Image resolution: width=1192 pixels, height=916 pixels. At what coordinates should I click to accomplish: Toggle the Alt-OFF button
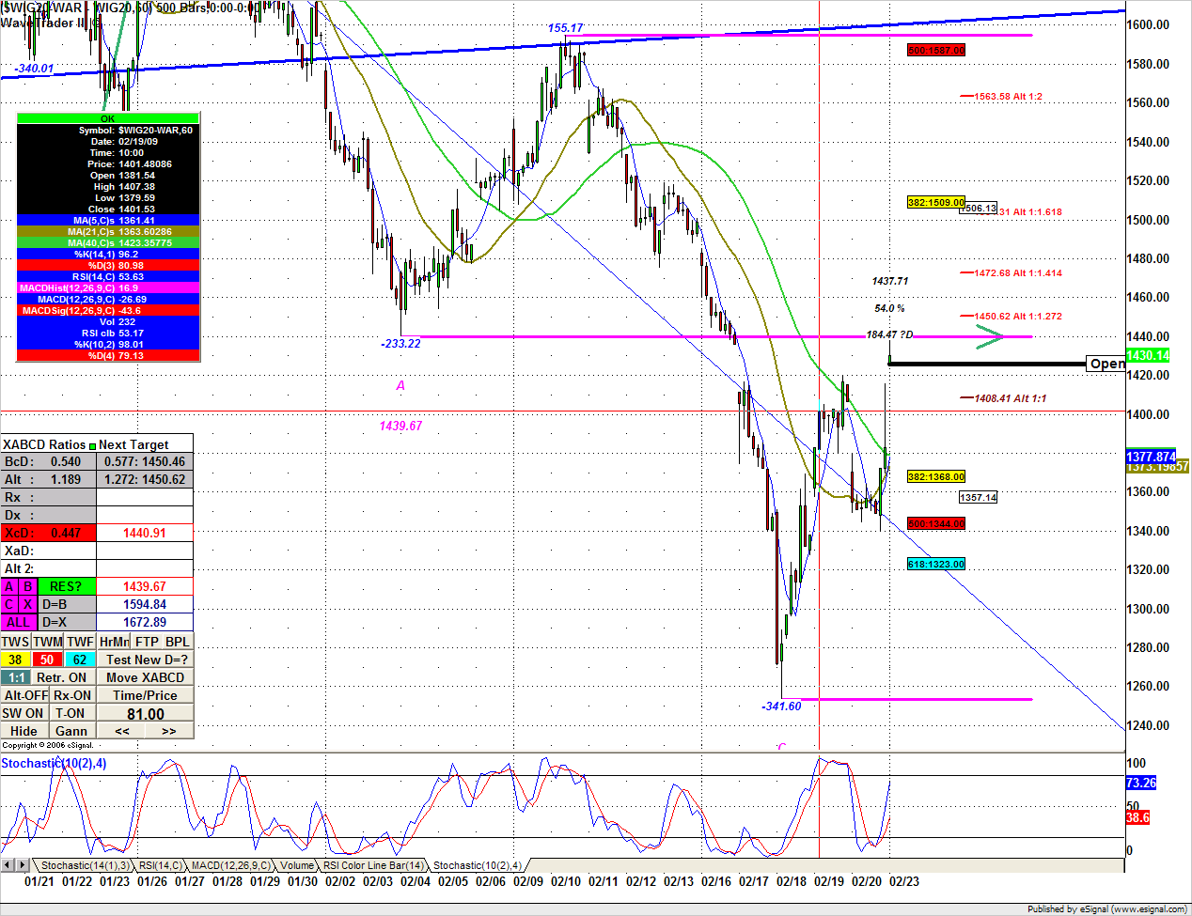pos(25,695)
